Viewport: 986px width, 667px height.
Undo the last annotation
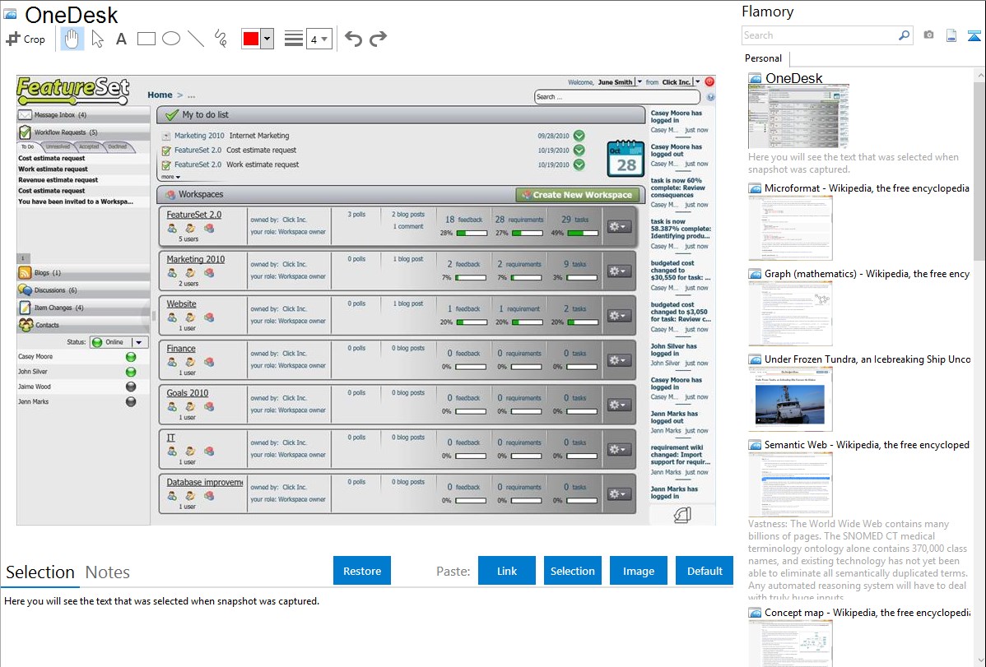tap(353, 39)
